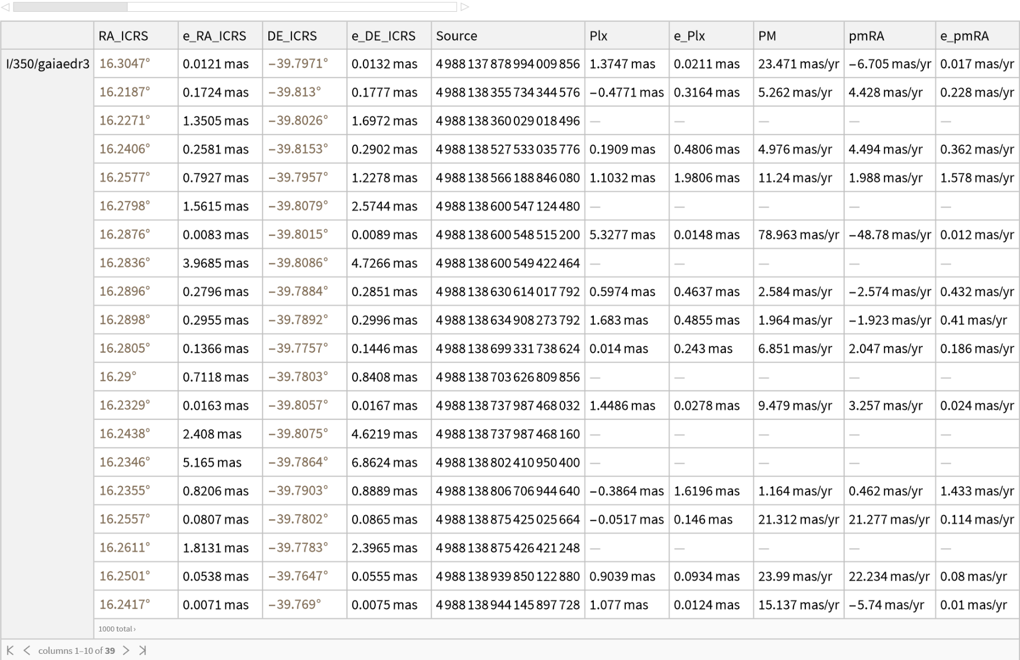The height and width of the screenshot is (660, 1020).
Task: Jump to the last columns page
Action: pyautogui.click(x=143, y=650)
